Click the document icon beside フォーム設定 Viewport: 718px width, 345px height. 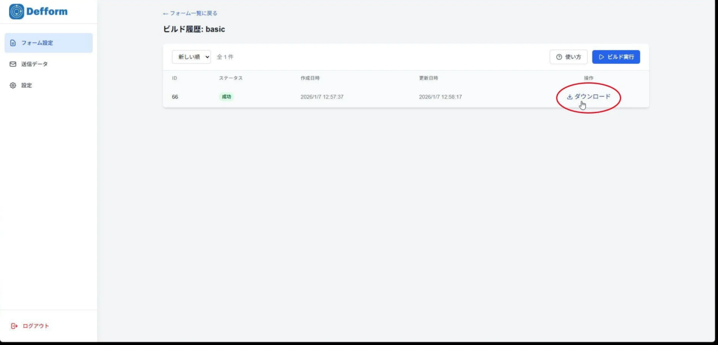point(13,42)
